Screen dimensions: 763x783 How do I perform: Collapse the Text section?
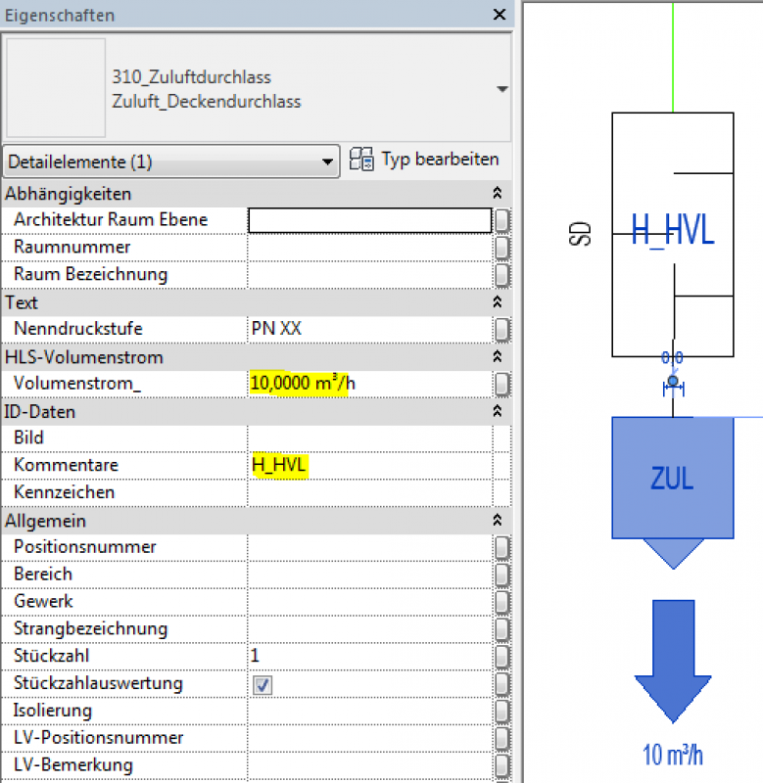pyautogui.click(x=497, y=302)
